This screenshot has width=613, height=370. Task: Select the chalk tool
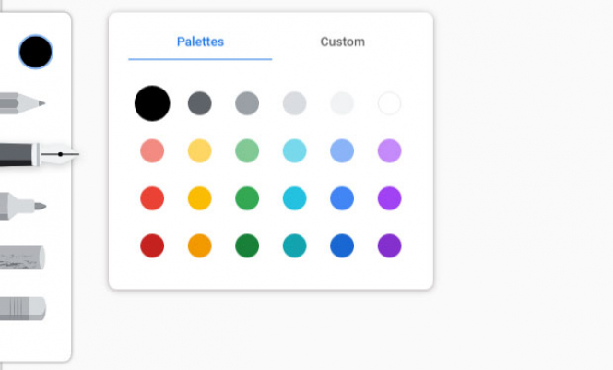pyautogui.click(x=22, y=257)
